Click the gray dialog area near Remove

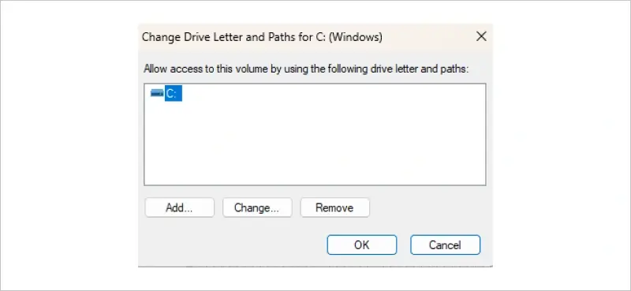click(427, 207)
